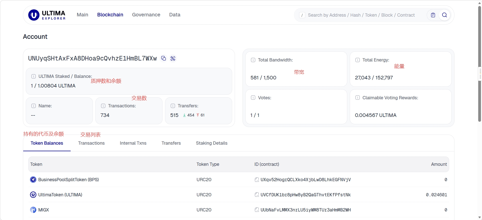Click URC20 type in UltimaToken row
The image size is (482, 220).
pos(204,195)
